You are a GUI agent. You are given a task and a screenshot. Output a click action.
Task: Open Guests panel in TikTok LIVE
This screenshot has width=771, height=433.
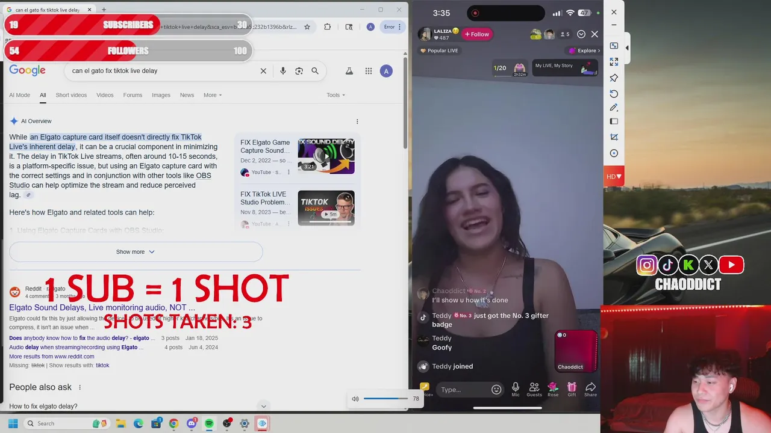(534, 390)
